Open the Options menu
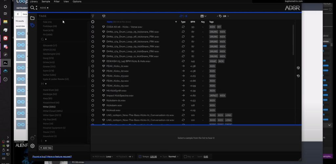Image resolution: width=336 pixels, height=164 pixels. (77, 2)
